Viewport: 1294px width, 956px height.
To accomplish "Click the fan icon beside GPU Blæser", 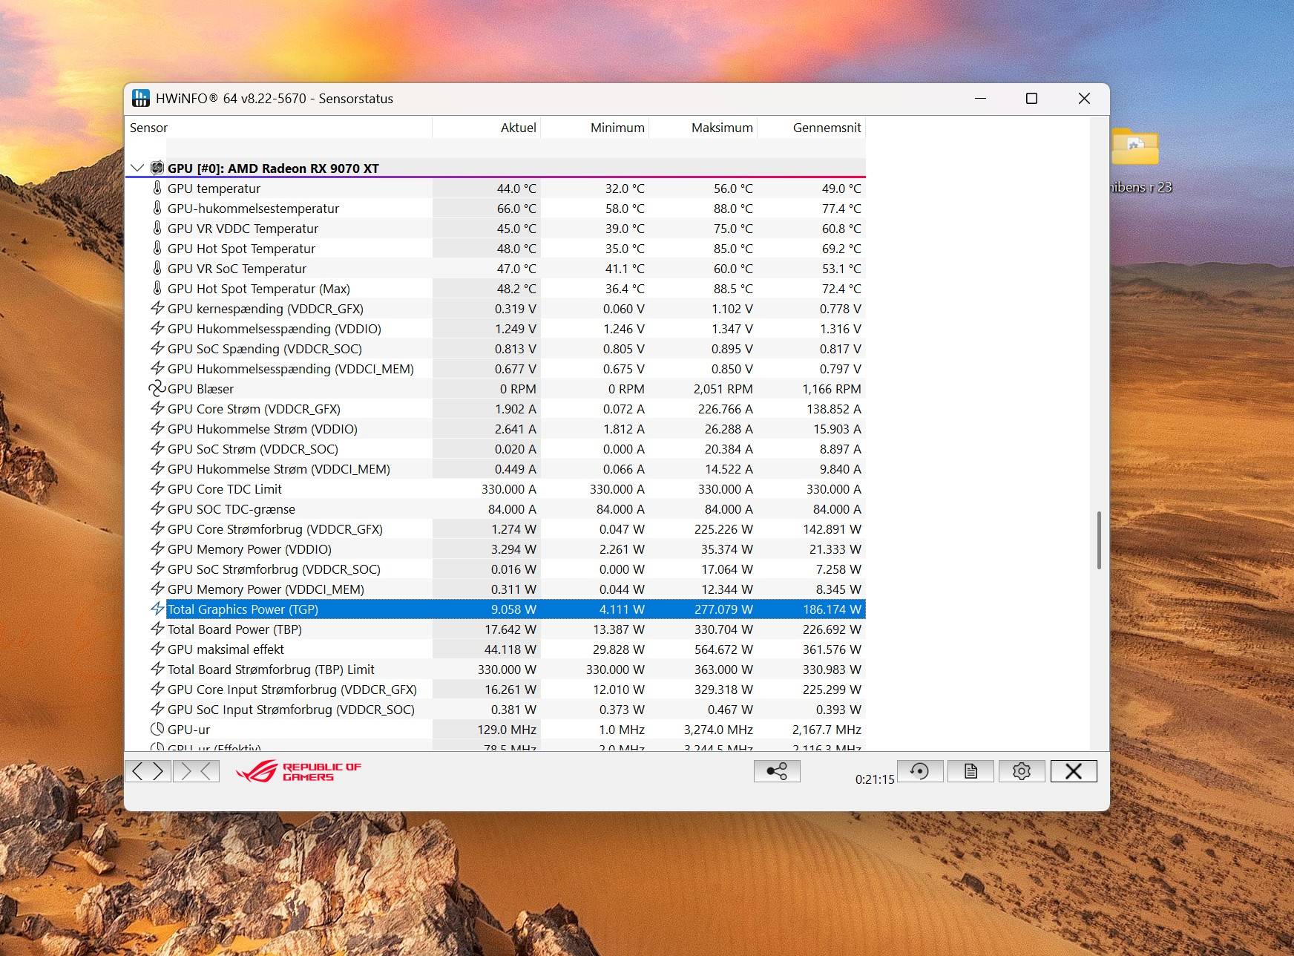I will (x=157, y=388).
